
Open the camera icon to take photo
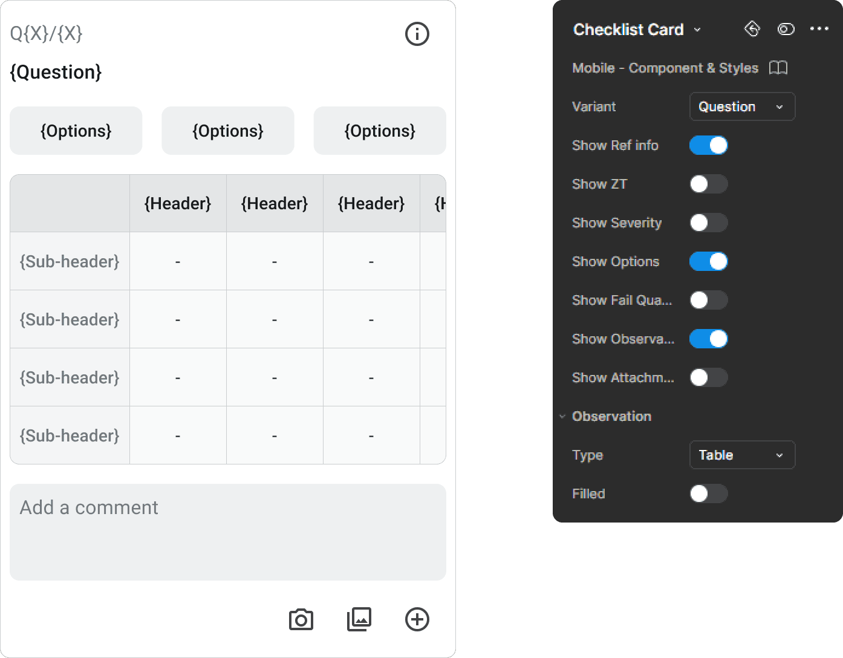(301, 620)
